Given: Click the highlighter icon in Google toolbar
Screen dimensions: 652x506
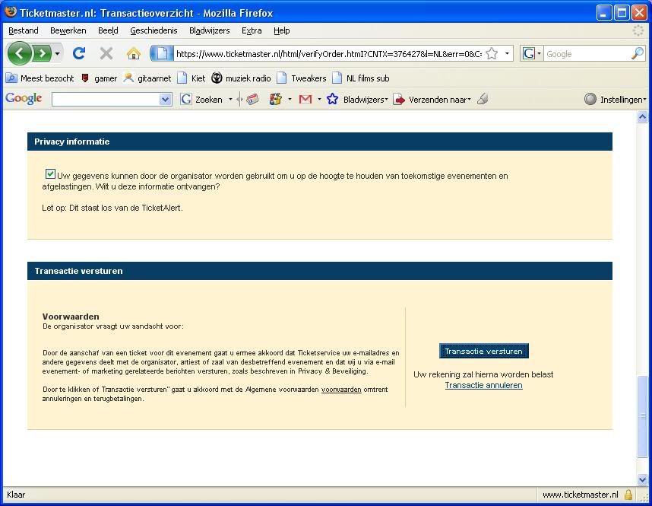Looking at the screenshot, I should [483, 99].
